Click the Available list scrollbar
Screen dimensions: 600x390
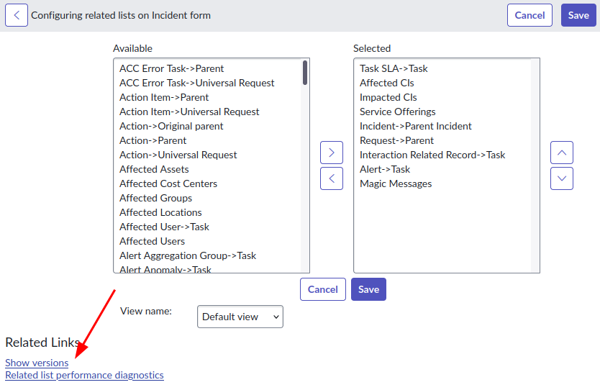pos(305,165)
